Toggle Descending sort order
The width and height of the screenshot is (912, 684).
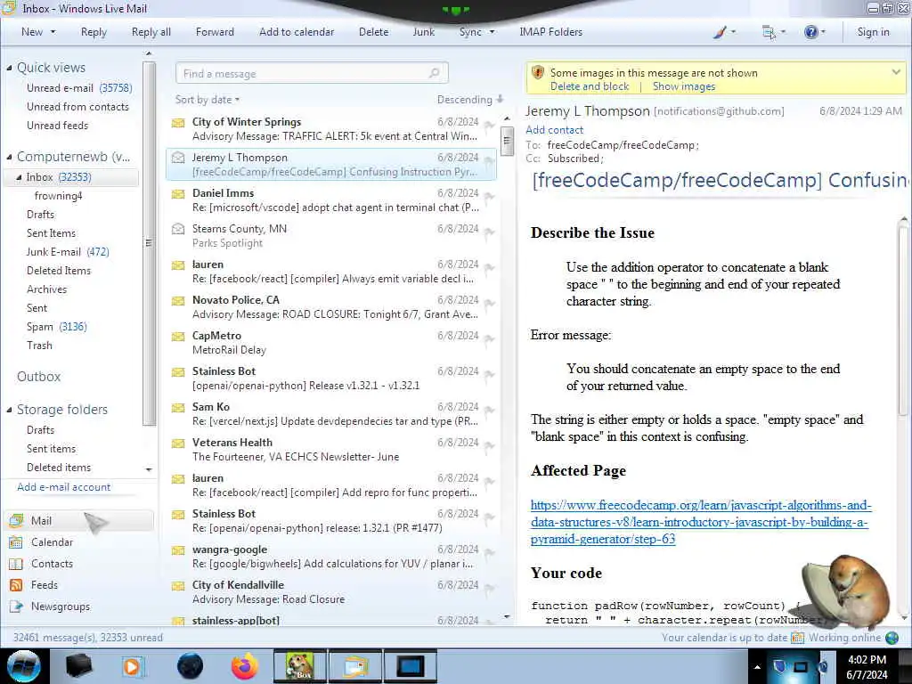[470, 100]
